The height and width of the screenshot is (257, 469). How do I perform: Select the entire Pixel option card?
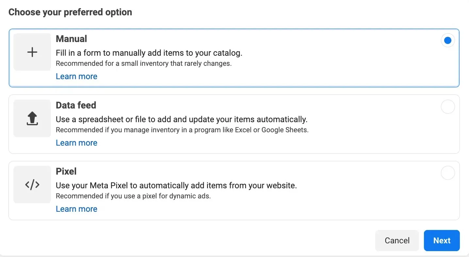click(x=234, y=191)
